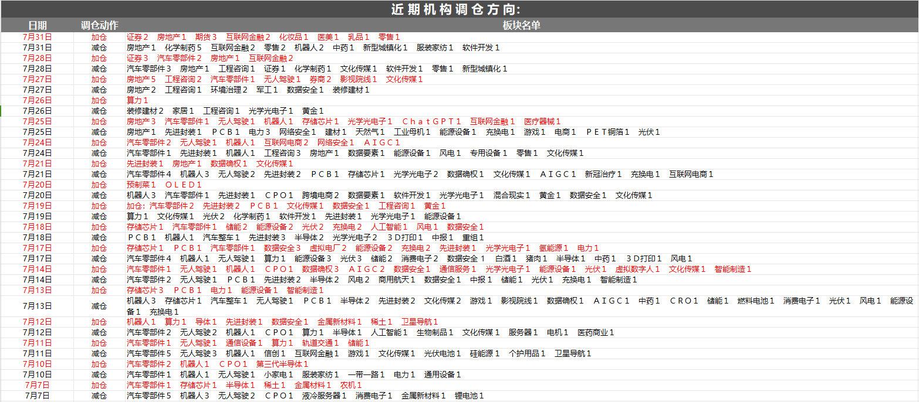
Task: Select "存储芯片 3" in the 7月13日 加仓 row
Action: 145,290
